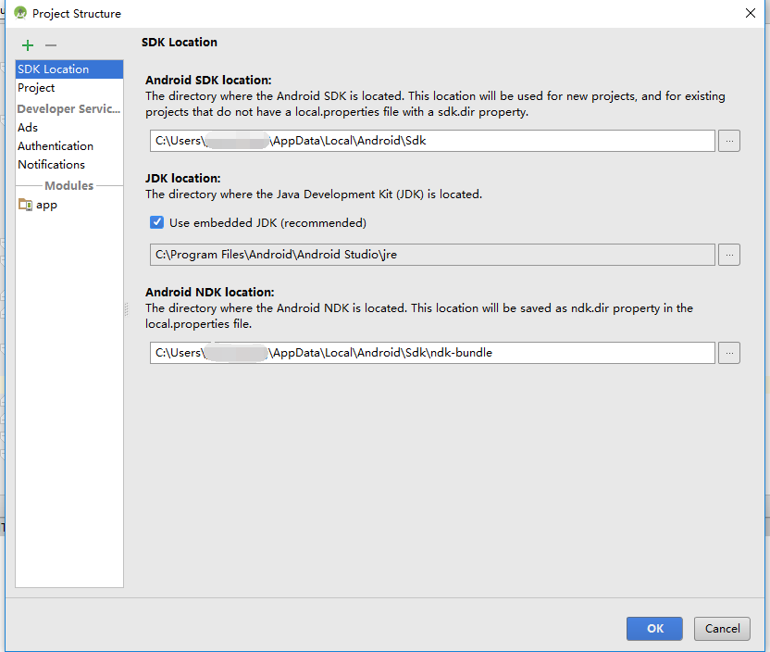Browse for Android SDK location folder

coord(728,141)
